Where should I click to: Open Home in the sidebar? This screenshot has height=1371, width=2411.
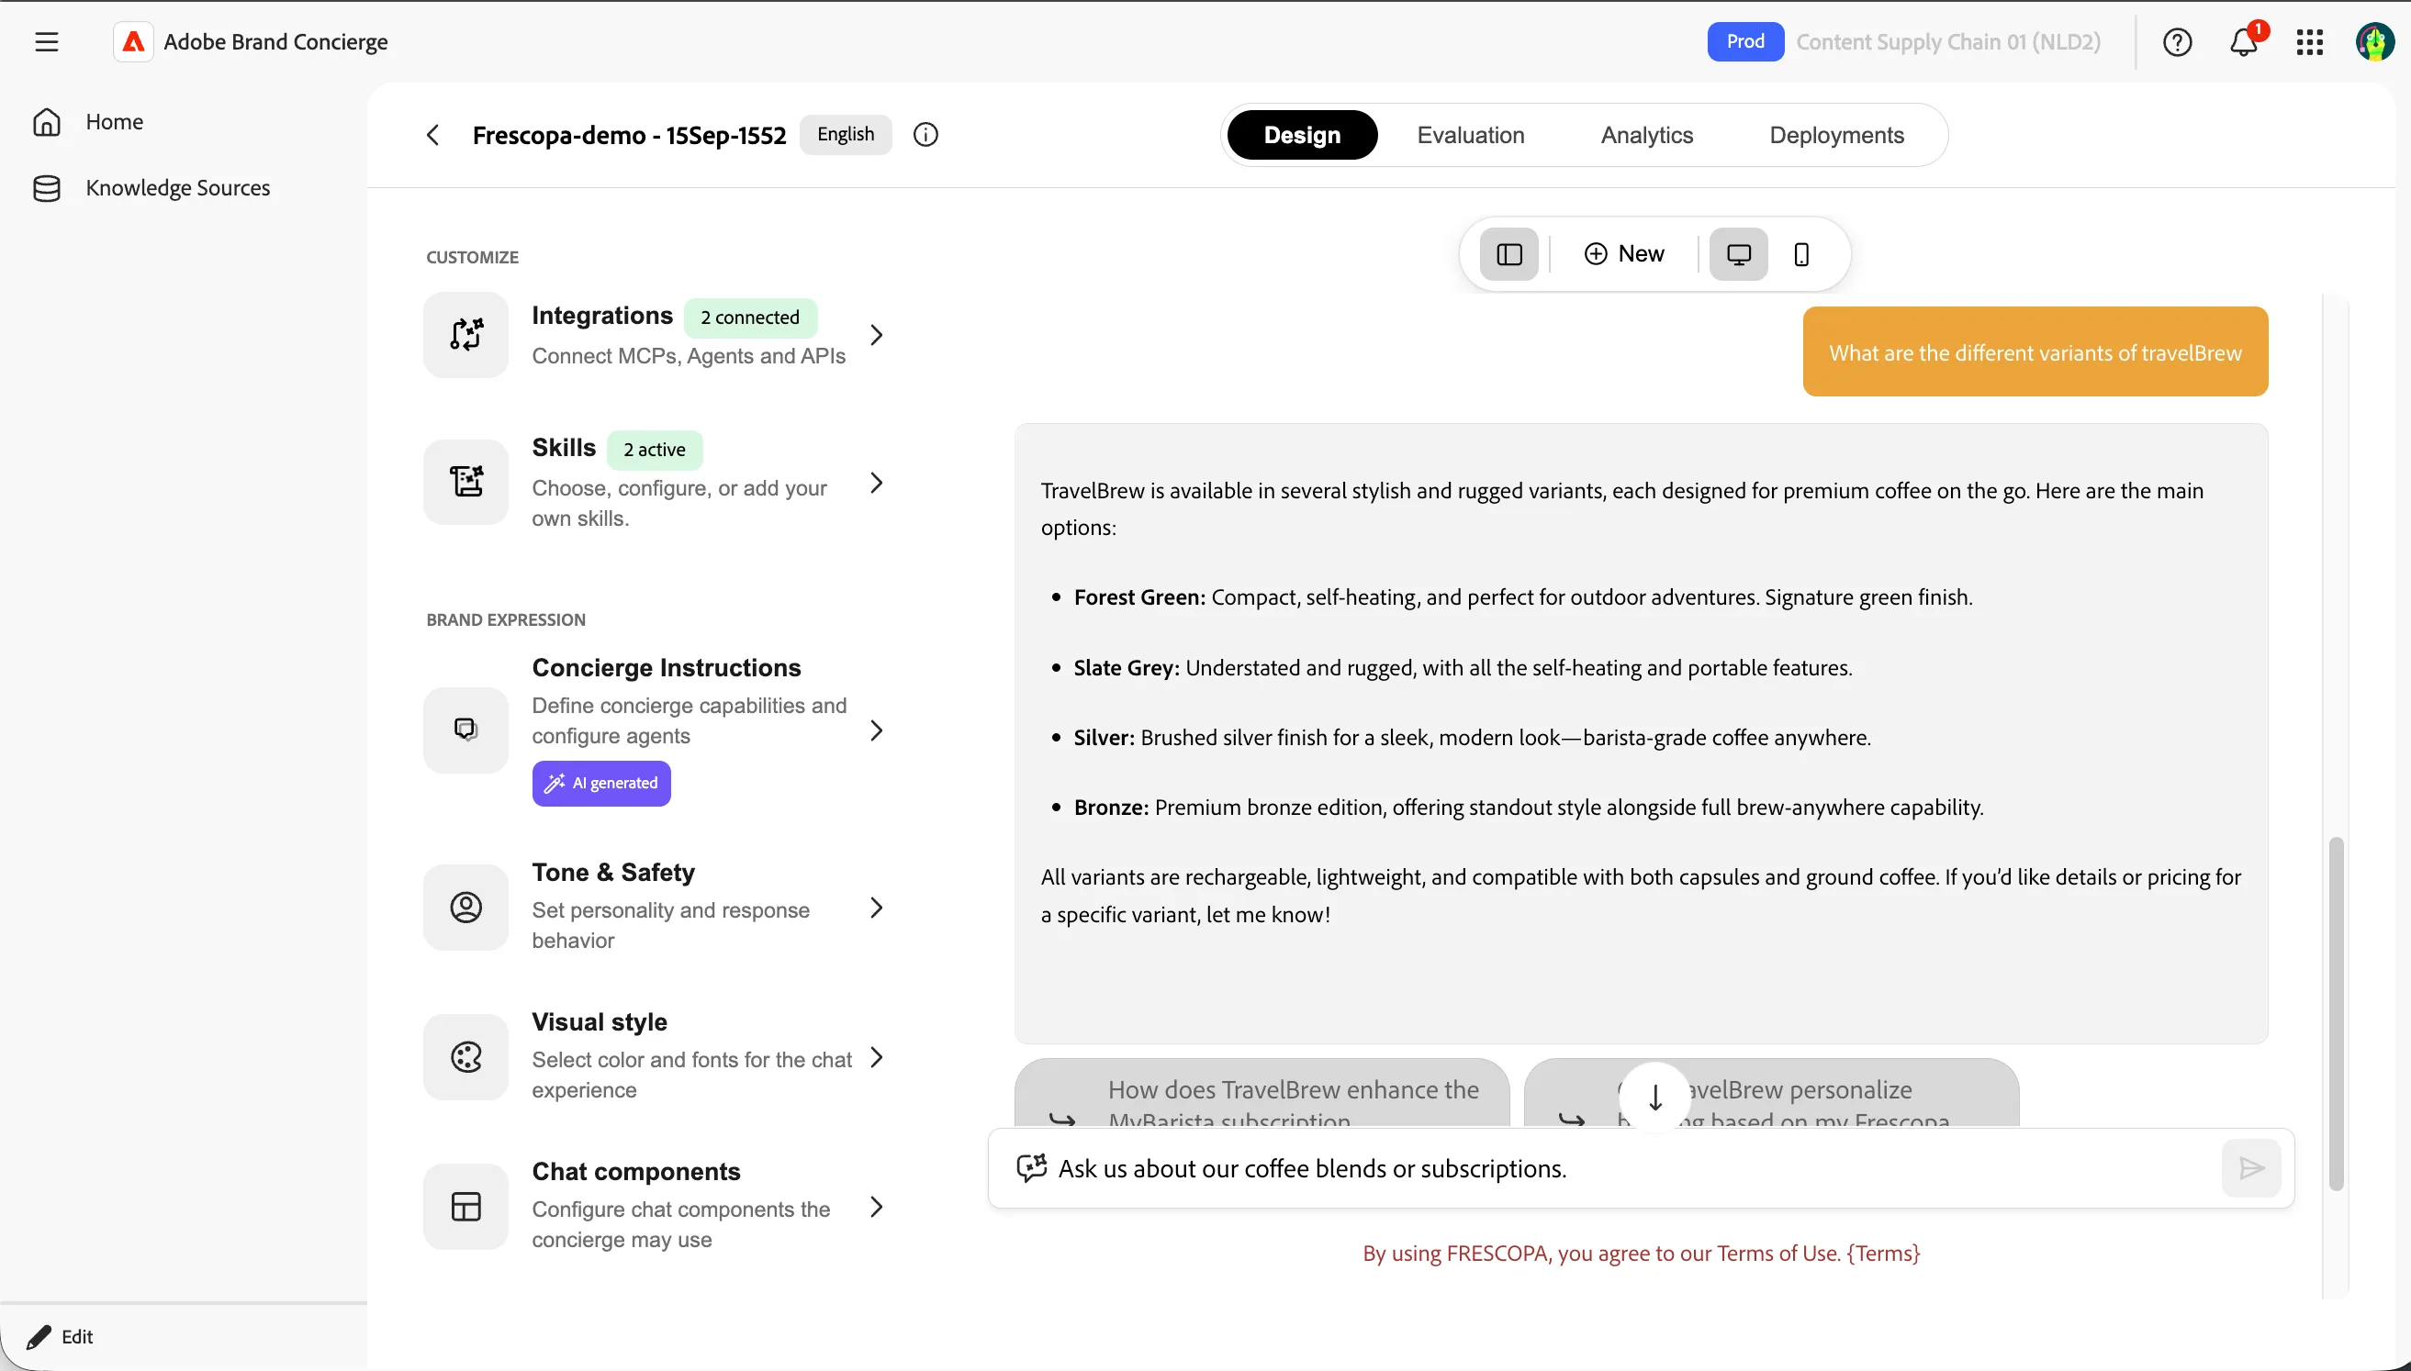coord(87,121)
